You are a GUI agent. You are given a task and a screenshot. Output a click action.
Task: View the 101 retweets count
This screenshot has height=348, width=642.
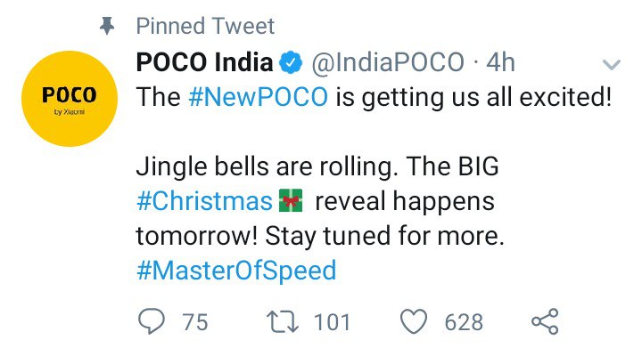tap(332, 322)
